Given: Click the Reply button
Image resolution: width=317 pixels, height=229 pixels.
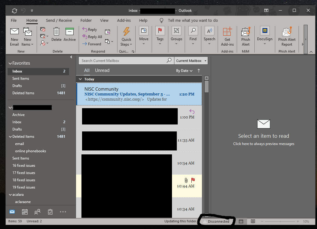Looking at the screenshot, I should point(90,30).
